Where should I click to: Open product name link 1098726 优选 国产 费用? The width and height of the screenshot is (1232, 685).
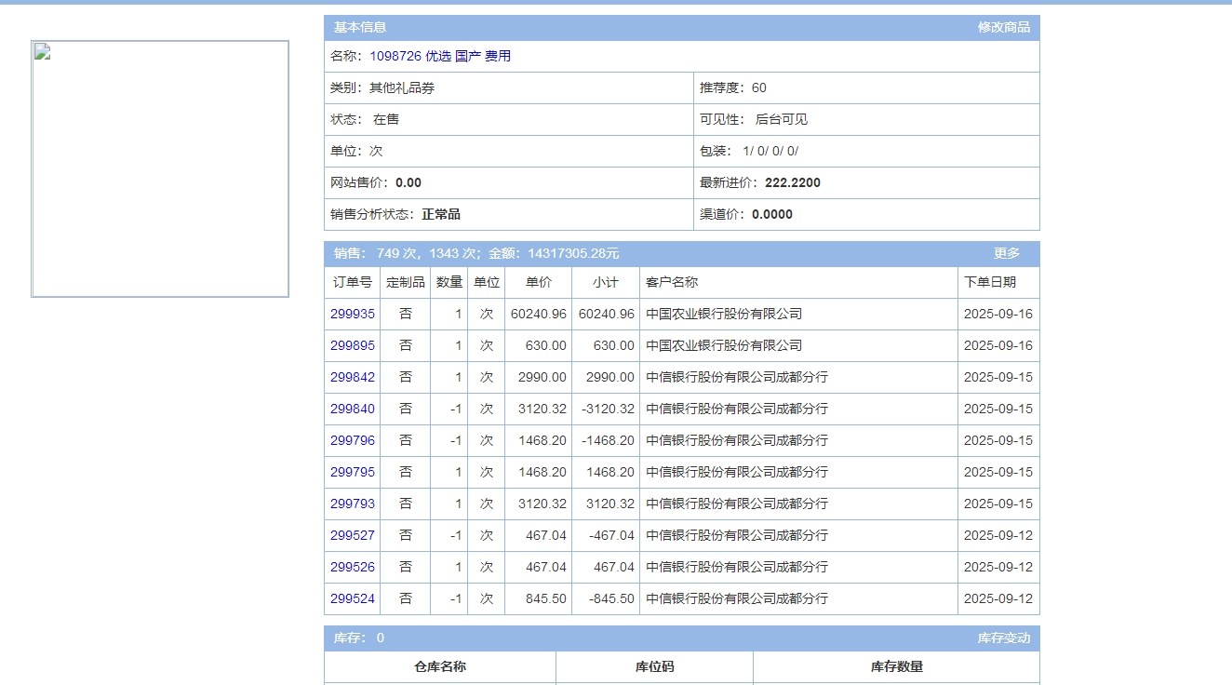(439, 56)
